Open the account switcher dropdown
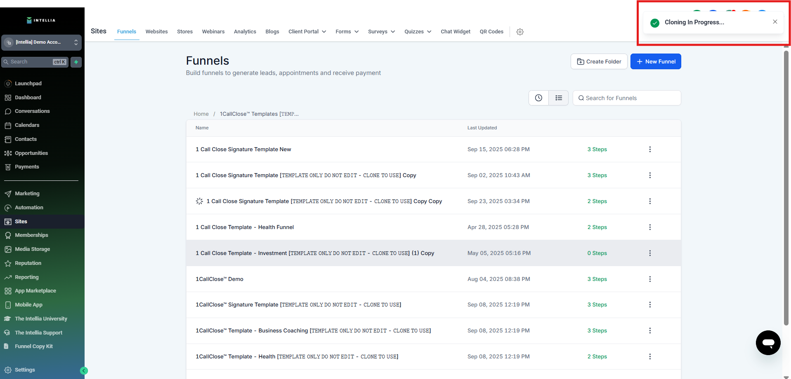 pos(41,42)
